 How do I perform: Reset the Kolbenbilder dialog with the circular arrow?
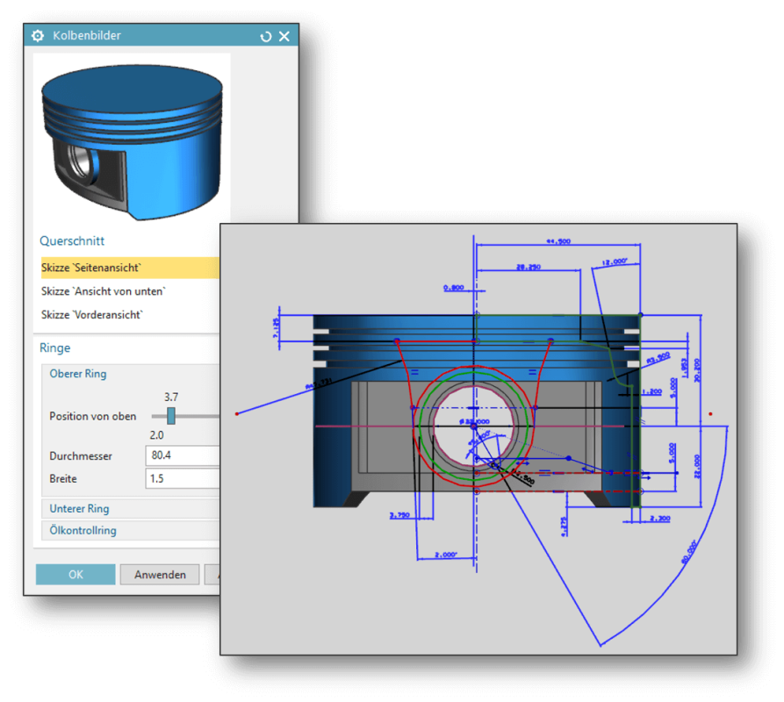click(x=265, y=35)
